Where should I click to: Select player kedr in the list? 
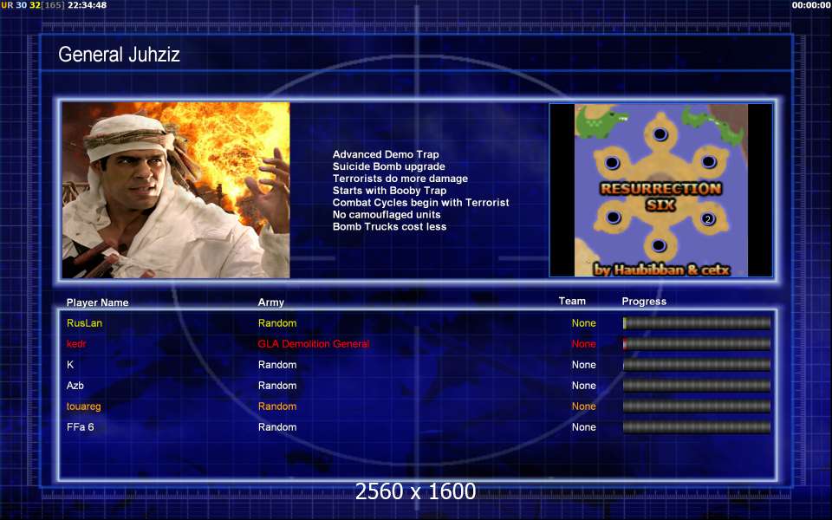[76, 344]
